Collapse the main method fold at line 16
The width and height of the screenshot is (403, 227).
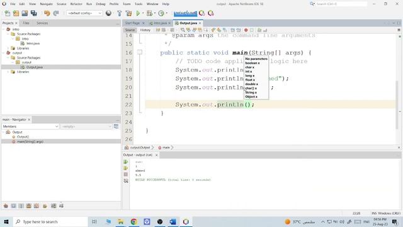pyautogui.click(x=140, y=52)
